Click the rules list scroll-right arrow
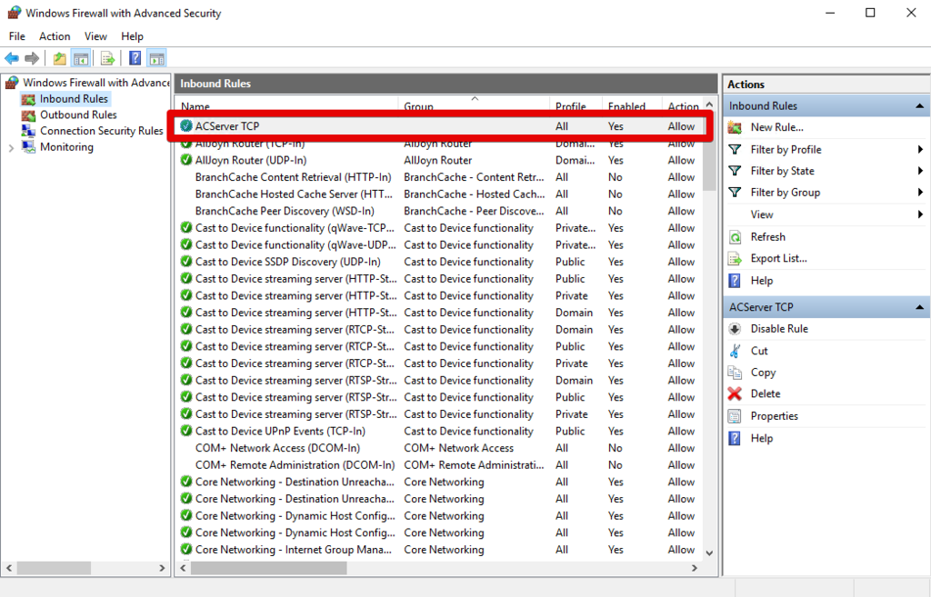The height and width of the screenshot is (597, 931). click(x=694, y=568)
